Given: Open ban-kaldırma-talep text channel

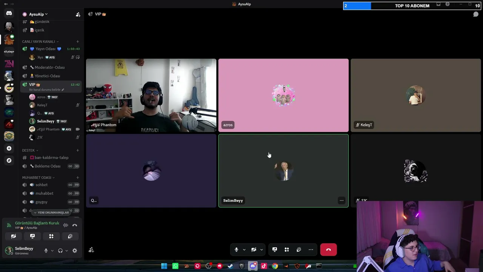Looking at the screenshot, I should click(x=51, y=158).
